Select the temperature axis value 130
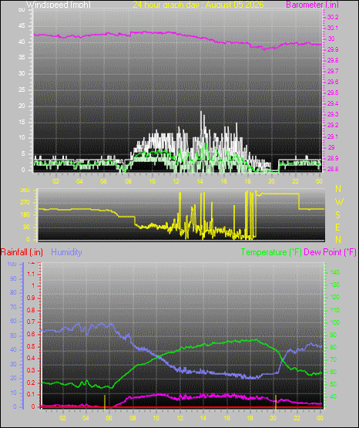The width and height of the screenshot is (359, 428). [334, 285]
